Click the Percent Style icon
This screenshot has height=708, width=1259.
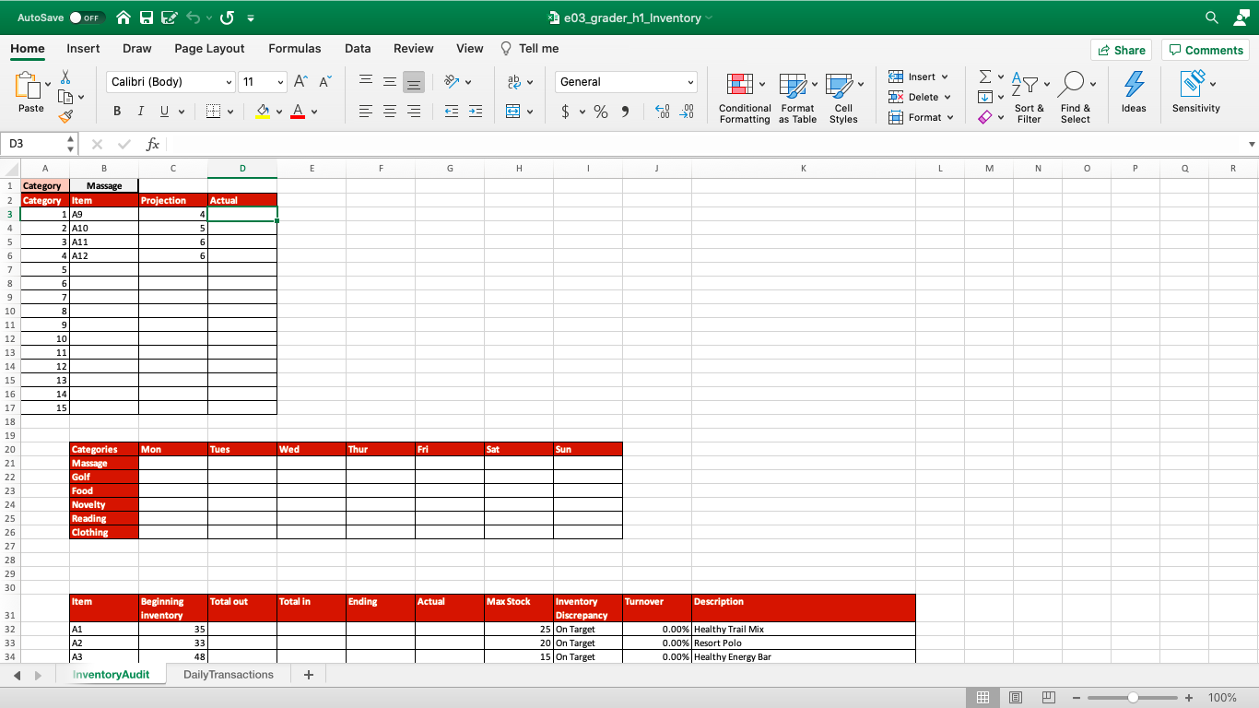click(599, 112)
